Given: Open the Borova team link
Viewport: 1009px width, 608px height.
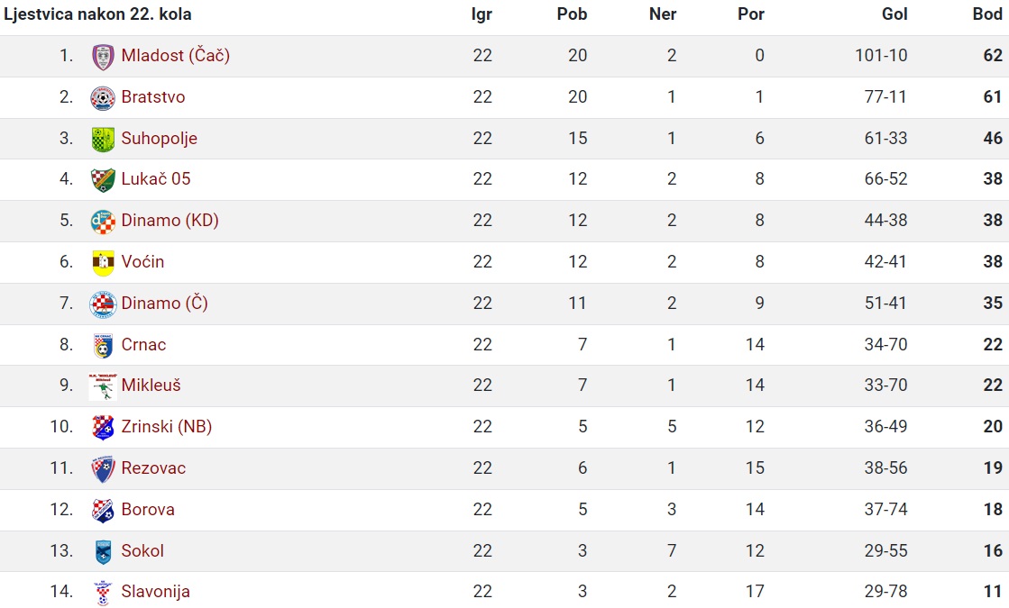Looking at the screenshot, I should tap(148, 510).
